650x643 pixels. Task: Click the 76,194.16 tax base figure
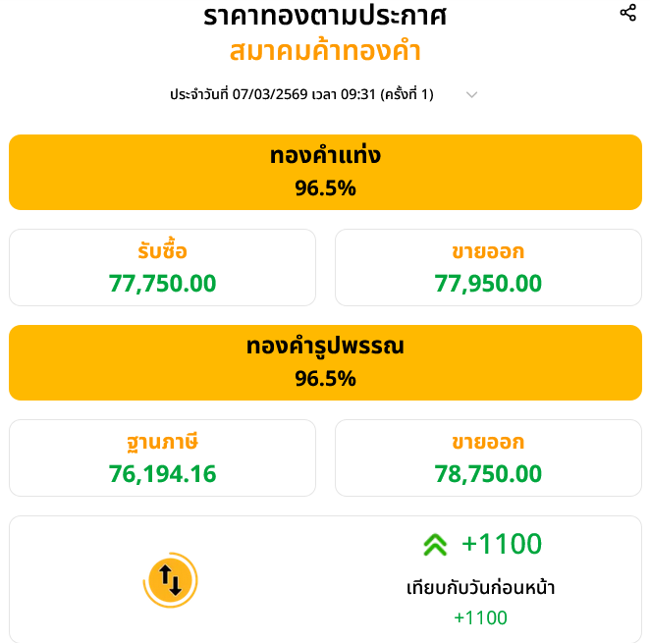pos(162,474)
